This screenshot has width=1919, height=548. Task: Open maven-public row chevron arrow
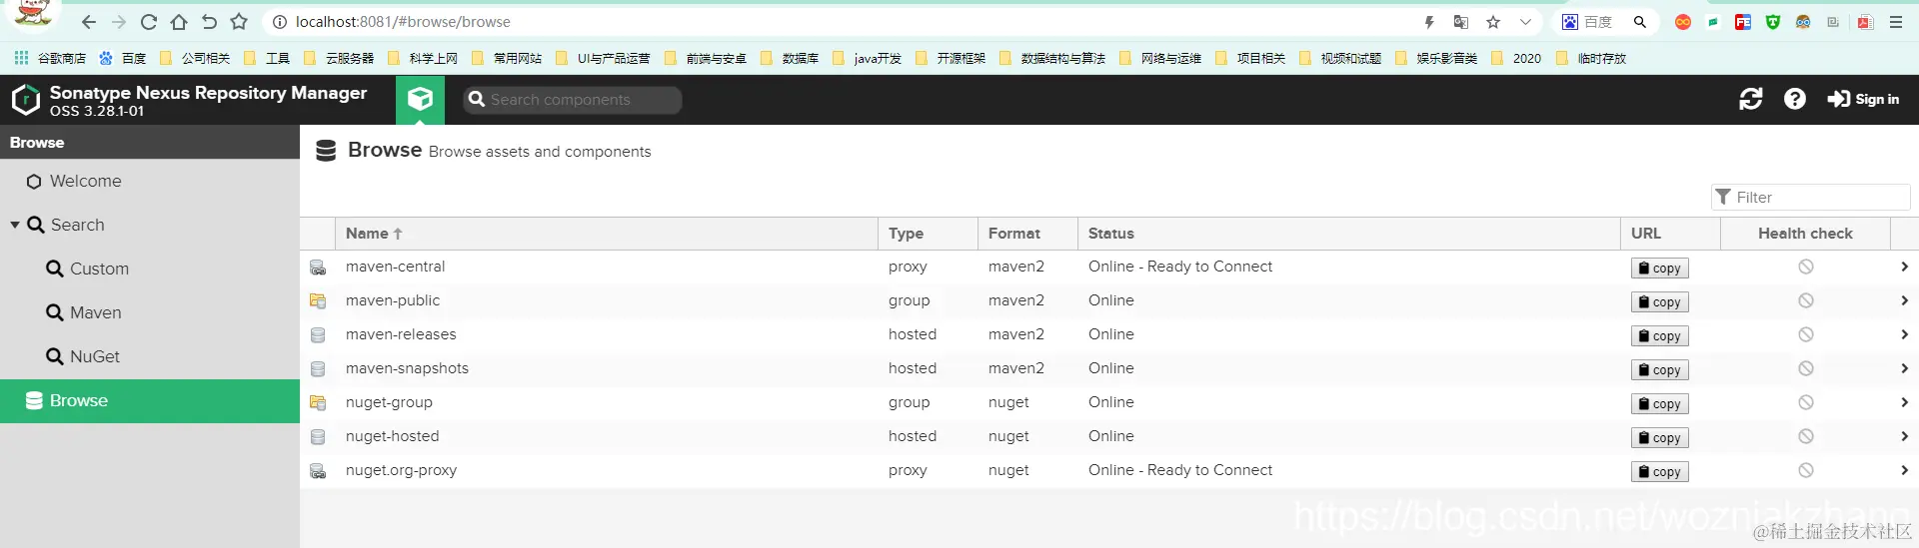(1904, 300)
